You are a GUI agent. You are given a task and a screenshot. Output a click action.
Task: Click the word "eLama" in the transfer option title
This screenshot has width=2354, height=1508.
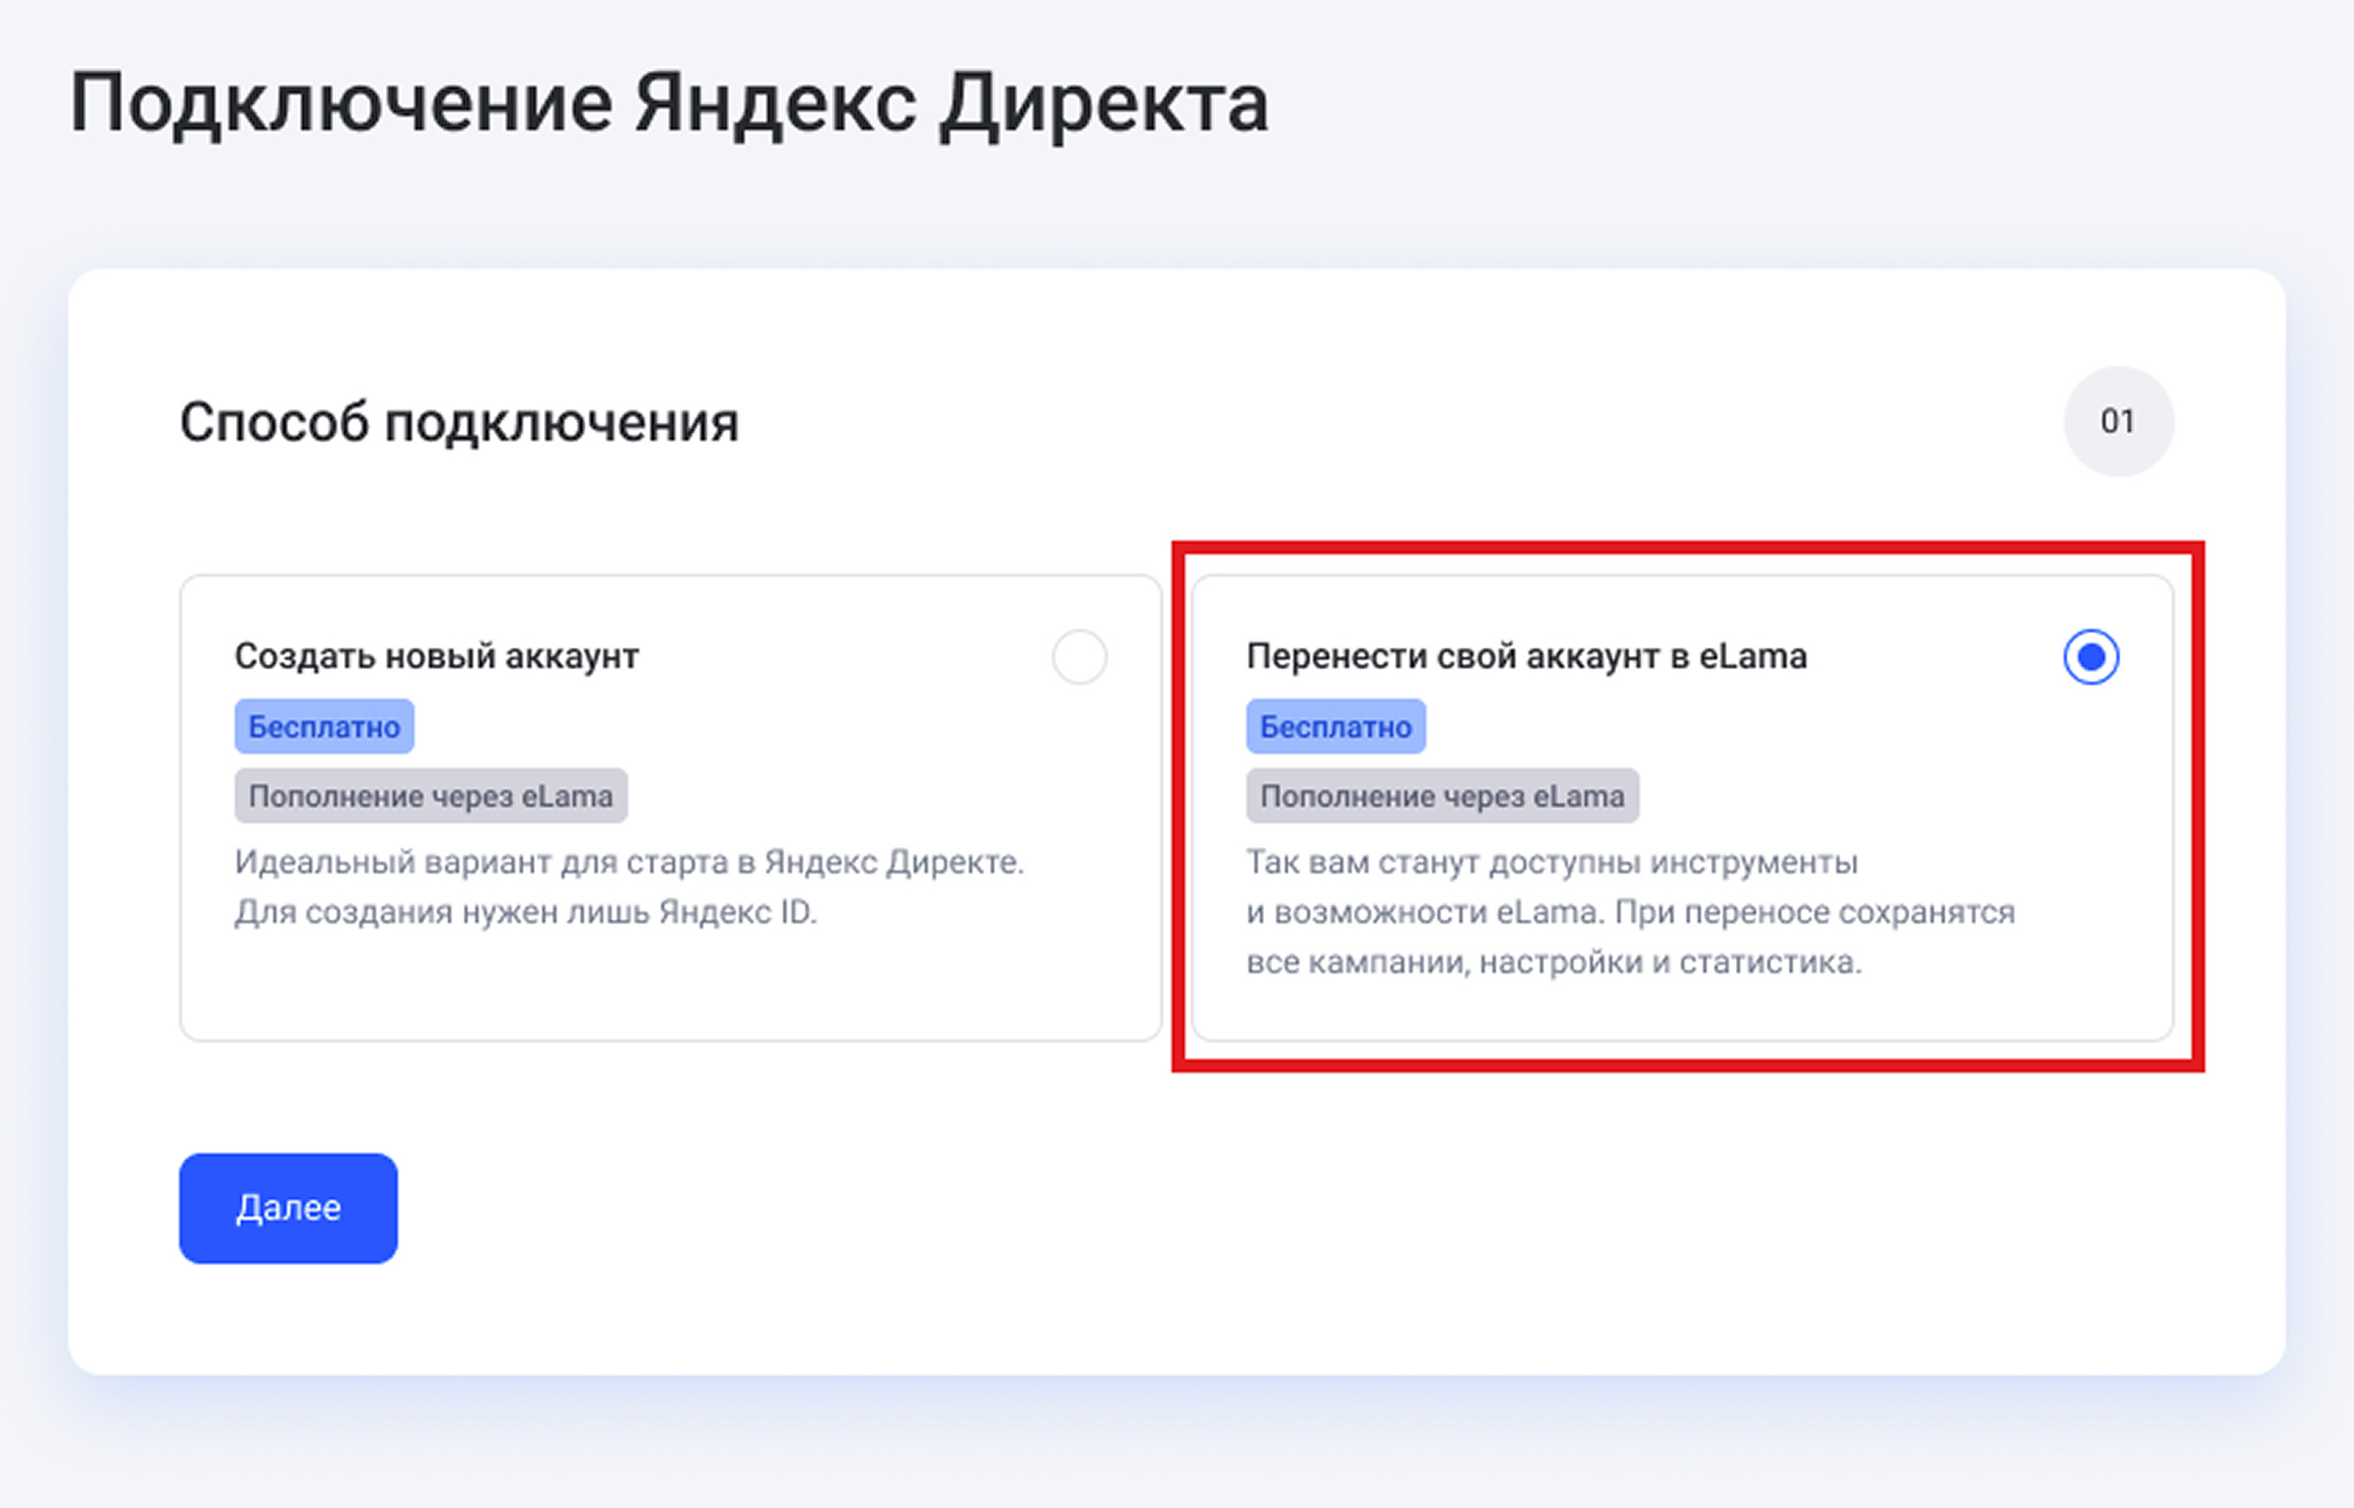coord(1753,656)
